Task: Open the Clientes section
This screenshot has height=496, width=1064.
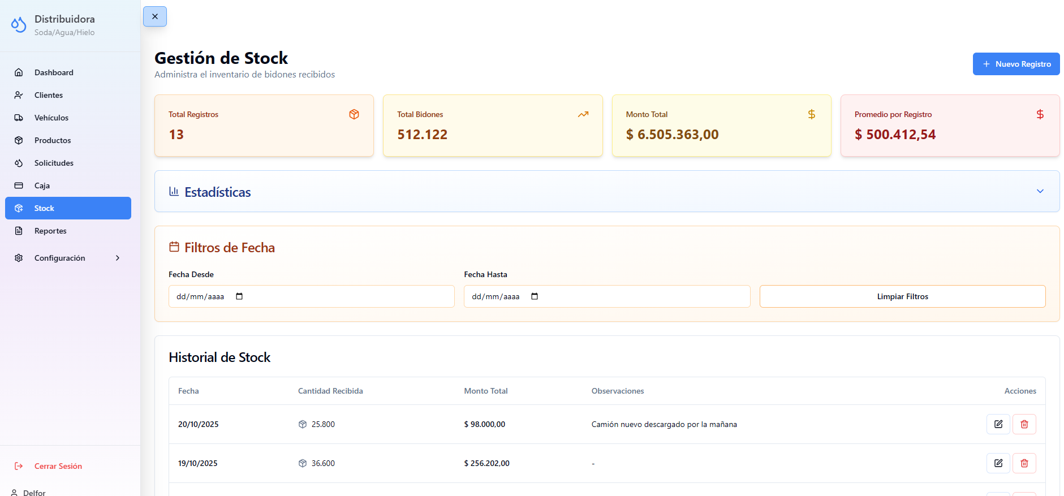Action: coord(49,95)
